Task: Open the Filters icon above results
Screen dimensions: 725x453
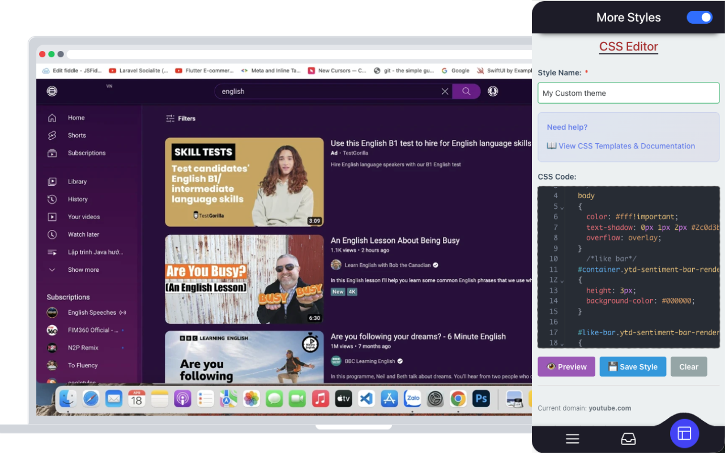Action: click(x=170, y=118)
